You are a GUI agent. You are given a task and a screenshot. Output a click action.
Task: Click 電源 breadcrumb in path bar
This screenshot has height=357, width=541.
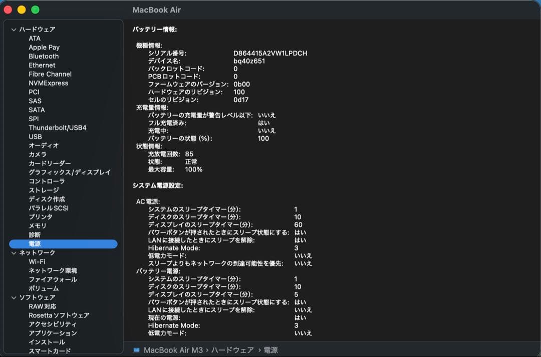click(270, 350)
